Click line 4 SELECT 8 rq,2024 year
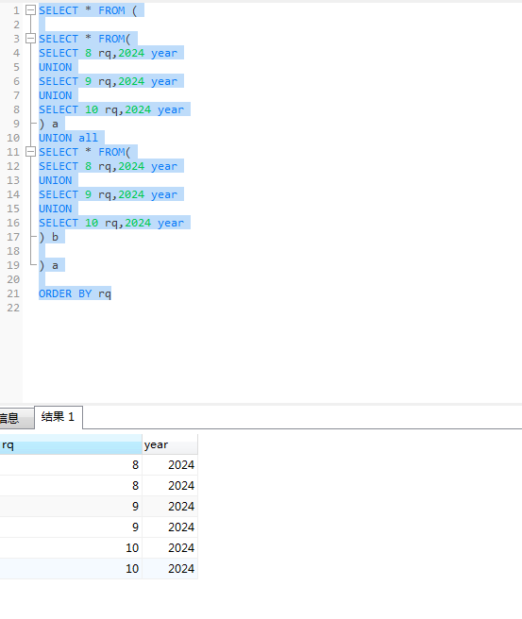This screenshot has height=619, width=522. [108, 53]
